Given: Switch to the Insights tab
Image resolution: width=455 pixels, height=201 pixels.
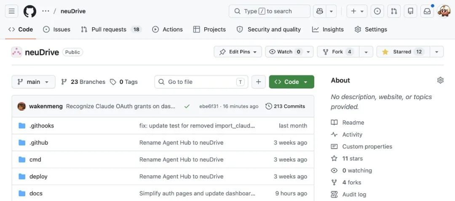Looking at the screenshot, I should pyautogui.click(x=328, y=29).
